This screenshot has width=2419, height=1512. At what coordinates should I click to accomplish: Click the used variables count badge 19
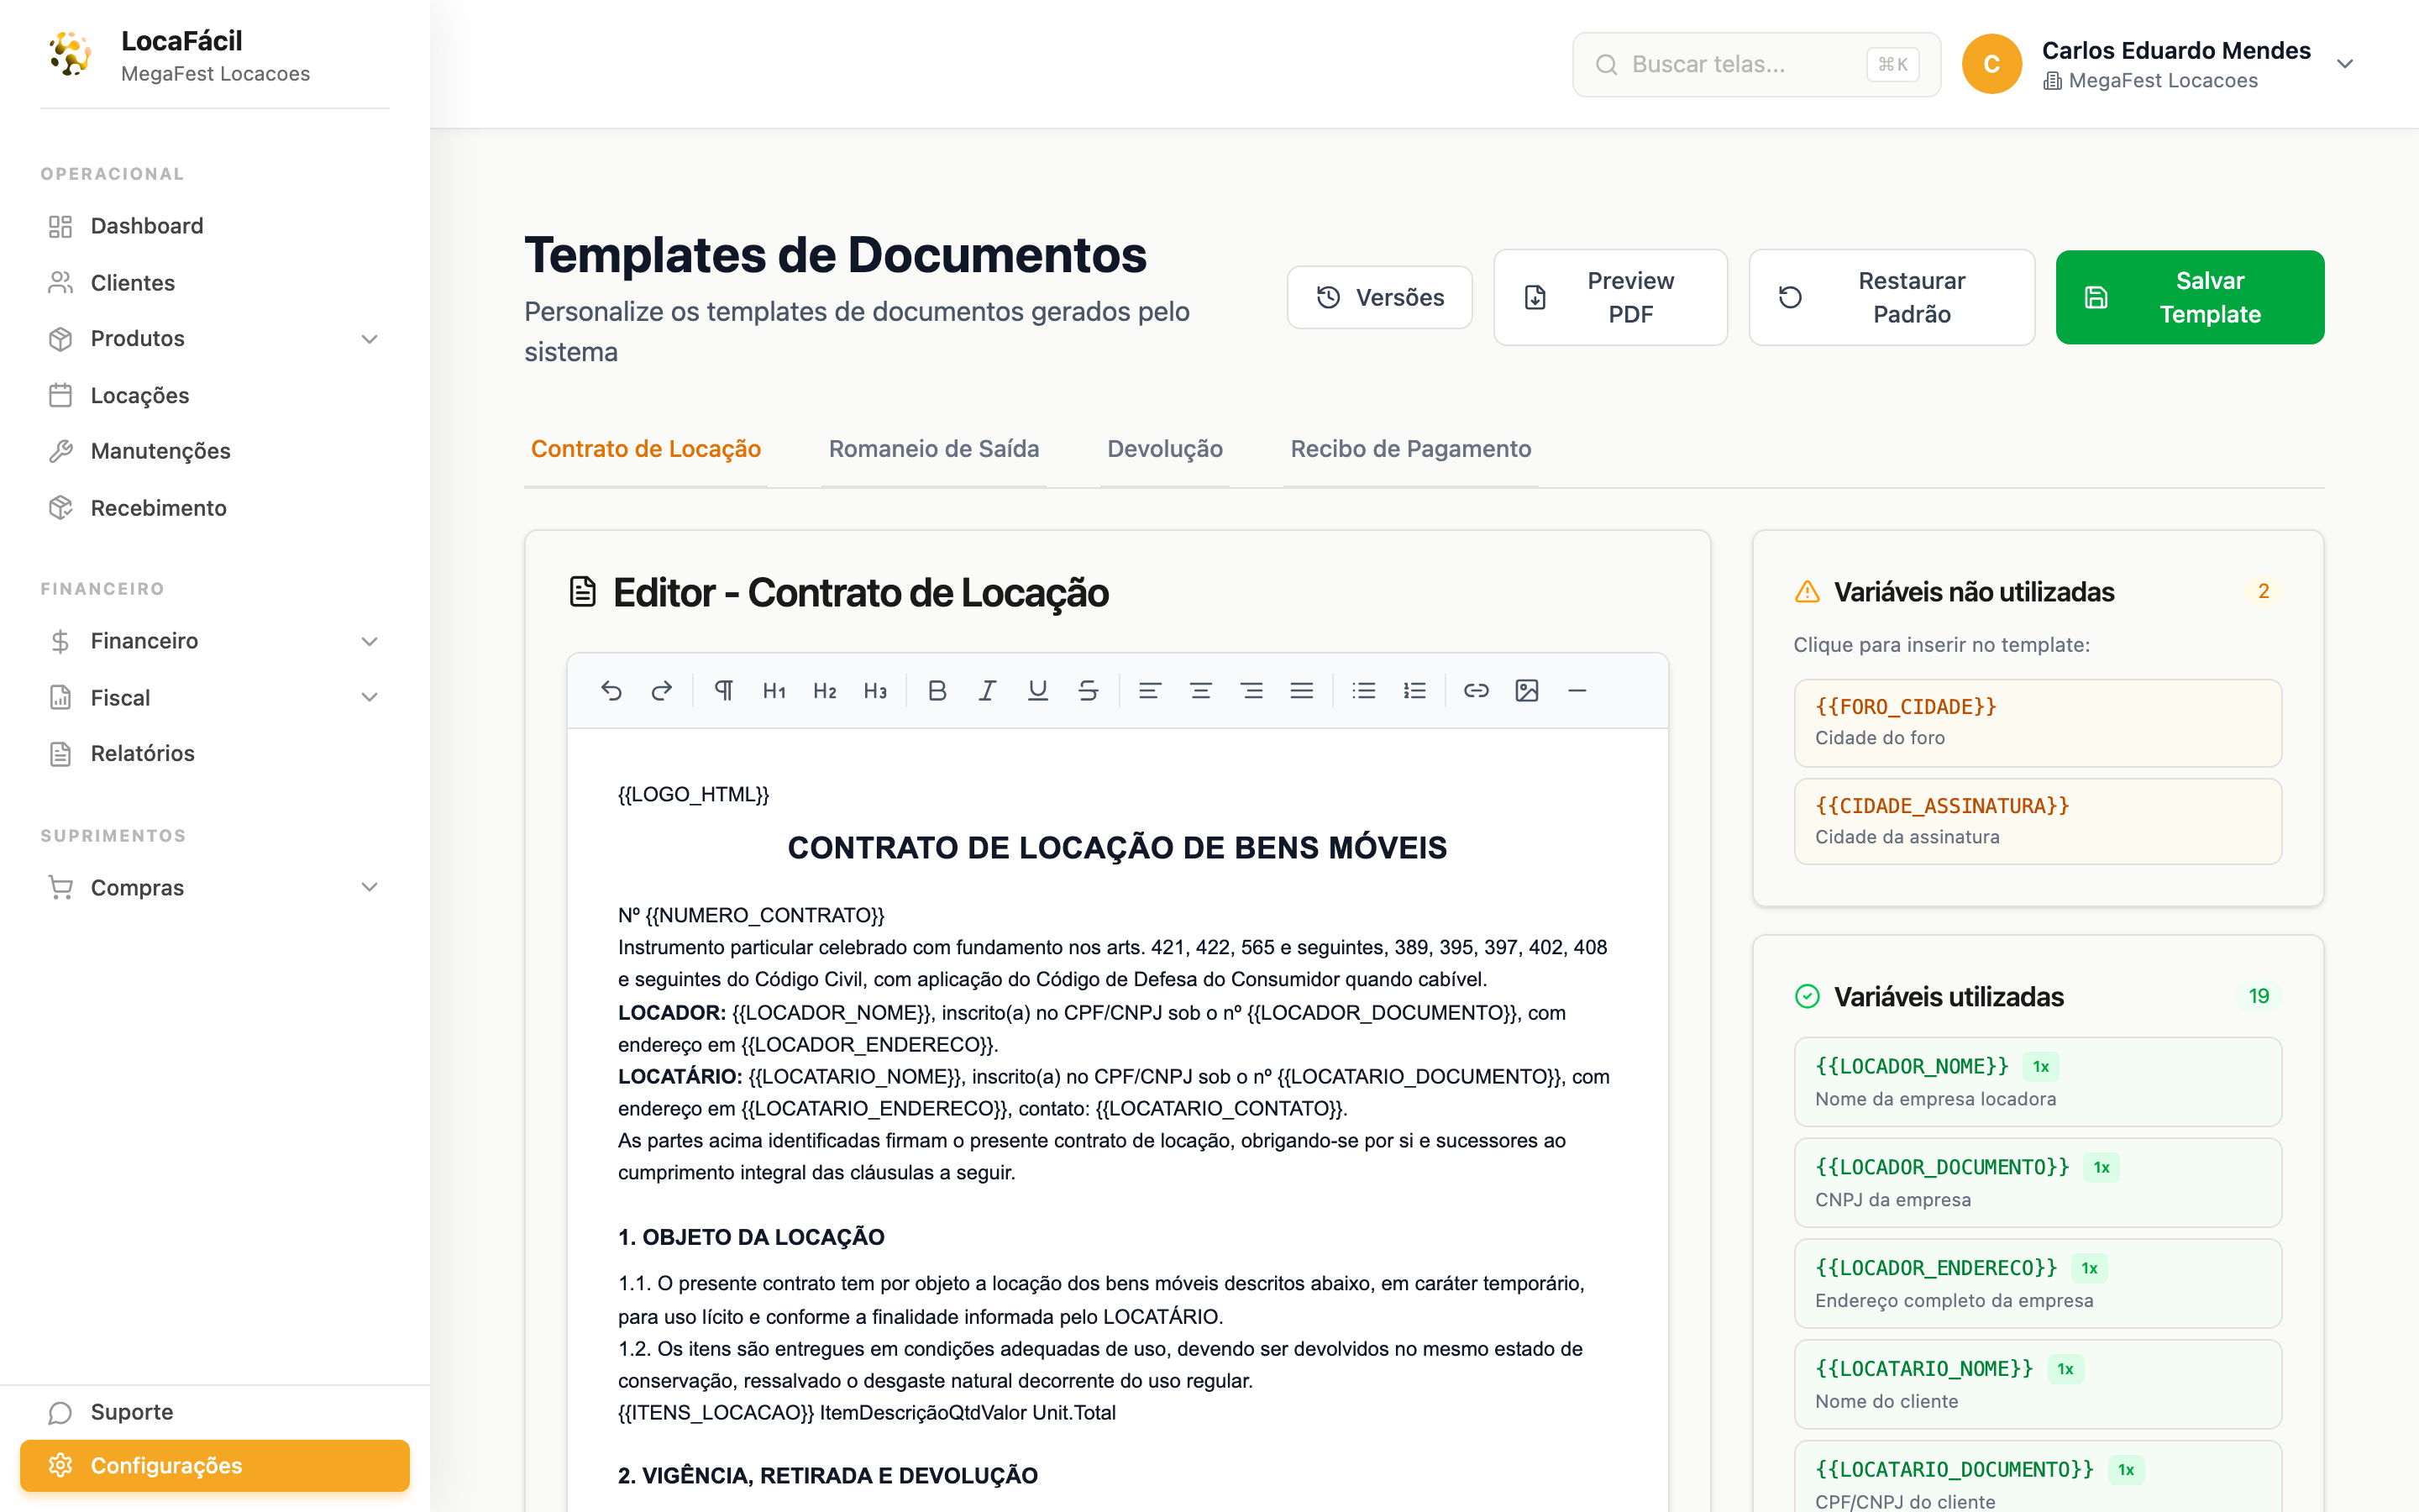tap(2259, 996)
